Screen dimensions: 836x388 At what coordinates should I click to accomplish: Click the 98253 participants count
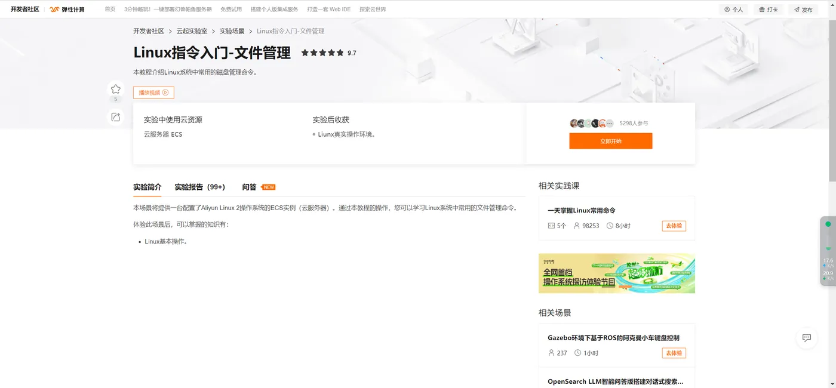(x=591, y=226)
